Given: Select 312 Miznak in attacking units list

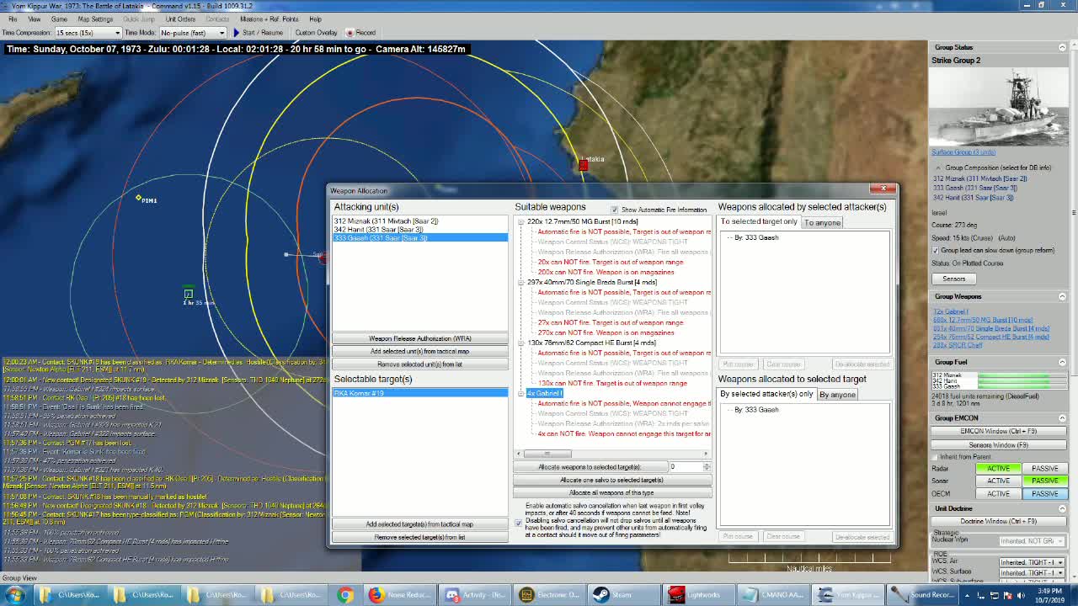Looking at the screenshot, I should [x=386, y=221].
